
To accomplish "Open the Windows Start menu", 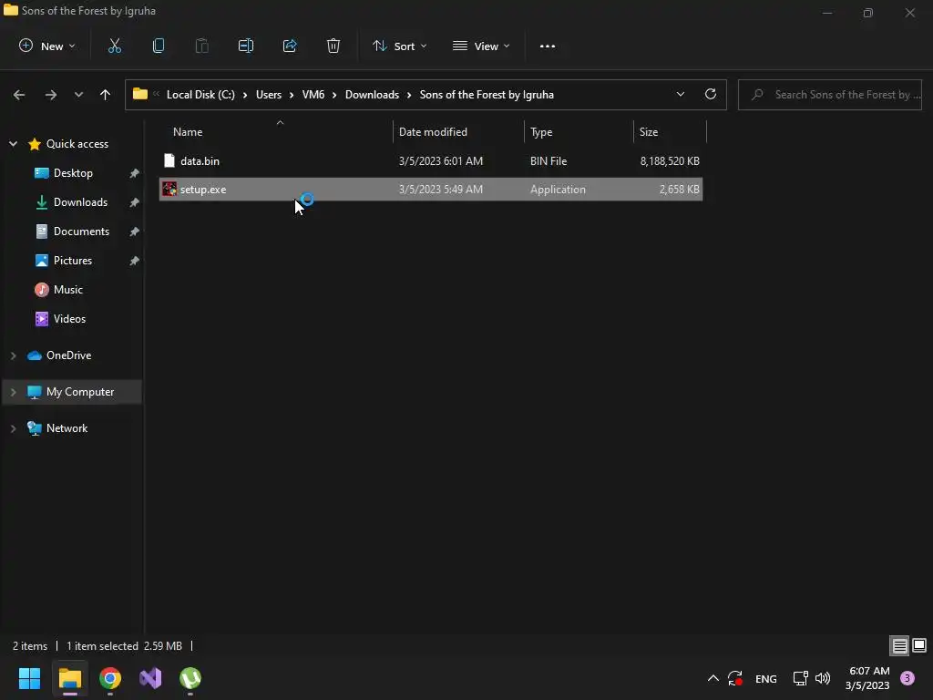I will click(x=29, y=678).
